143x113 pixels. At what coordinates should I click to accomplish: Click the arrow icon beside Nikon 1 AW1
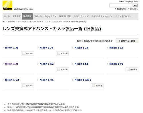tap(73, 80)
